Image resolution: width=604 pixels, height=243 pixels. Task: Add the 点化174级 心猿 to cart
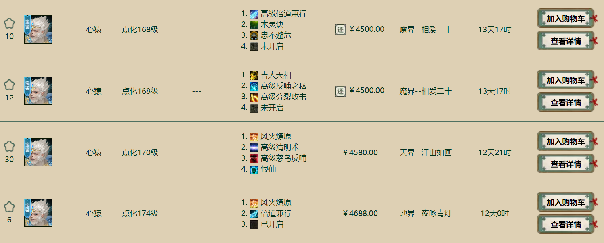tap(565, 202)
